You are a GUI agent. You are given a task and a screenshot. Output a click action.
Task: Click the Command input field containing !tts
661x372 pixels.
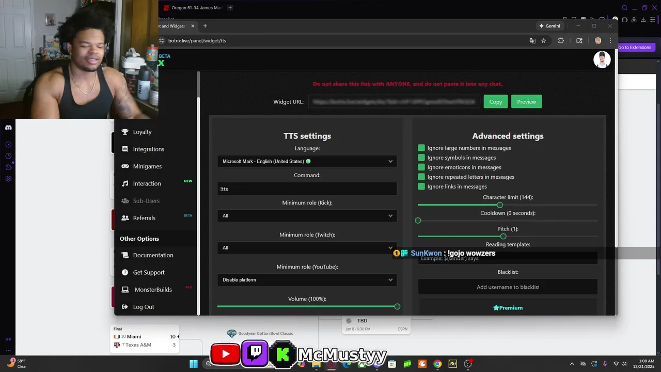[x=307, y=189]
